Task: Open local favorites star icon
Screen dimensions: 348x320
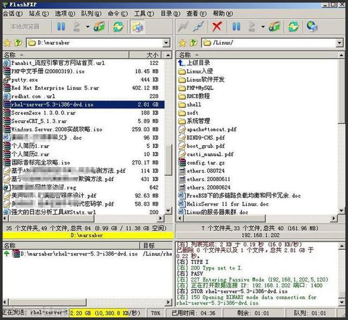Action: (7, 42)
